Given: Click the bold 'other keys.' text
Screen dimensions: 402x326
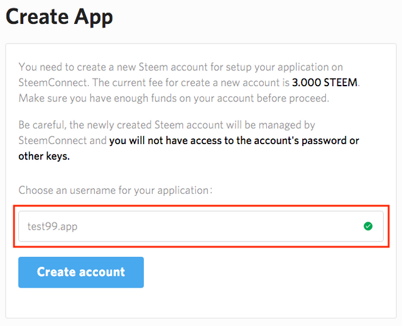Looking at the screenshot, I should [x=44, y=156].
